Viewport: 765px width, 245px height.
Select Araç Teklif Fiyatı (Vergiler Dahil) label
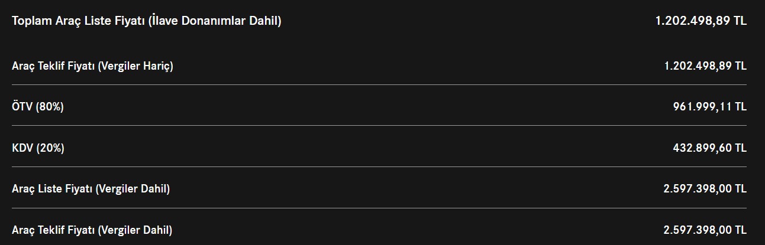click(92, 230)
